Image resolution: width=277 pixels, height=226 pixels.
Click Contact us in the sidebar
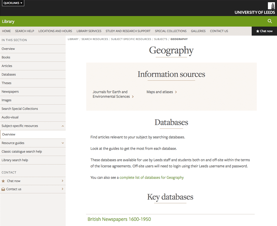pos(13,189)
